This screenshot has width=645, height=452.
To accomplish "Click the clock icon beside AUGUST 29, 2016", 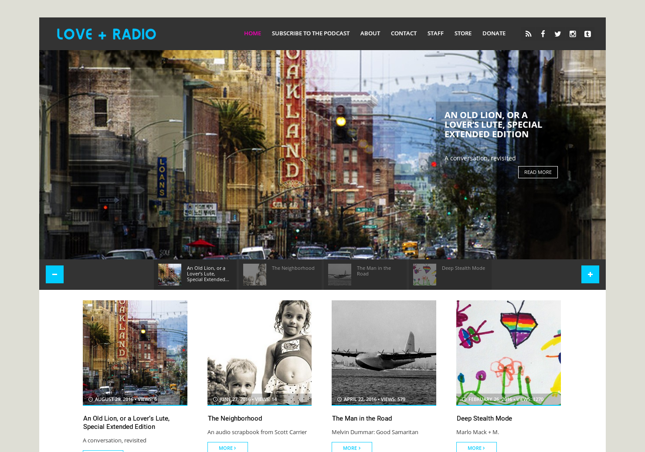I will coord(90,399).
